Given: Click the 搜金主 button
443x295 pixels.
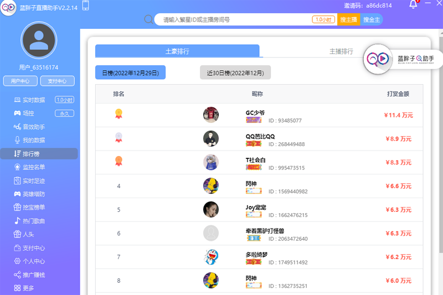Looking at the screenshot, I should [x=371, y=19].
